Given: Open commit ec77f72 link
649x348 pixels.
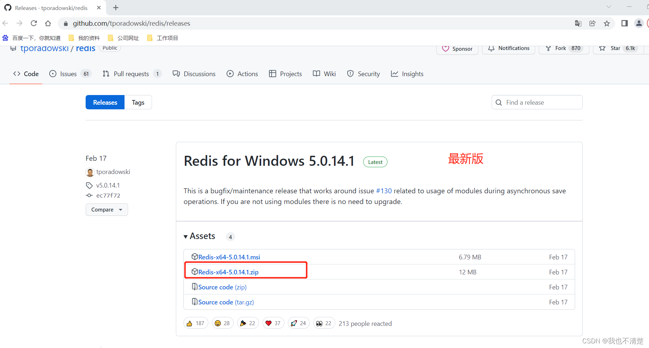Looking at the screenshot, I should coord(108,195).
